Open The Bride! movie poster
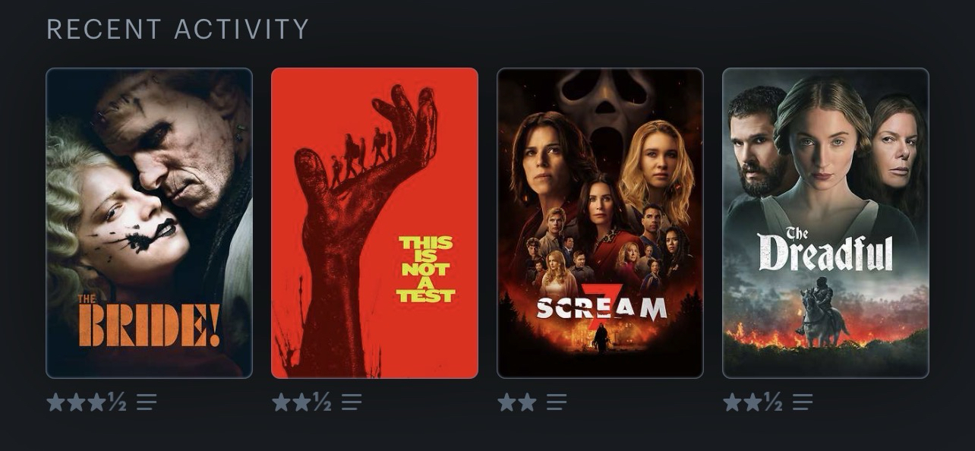The width and height of the screenshot is (975, 451). pyautogui.click(x=149, y=223)
